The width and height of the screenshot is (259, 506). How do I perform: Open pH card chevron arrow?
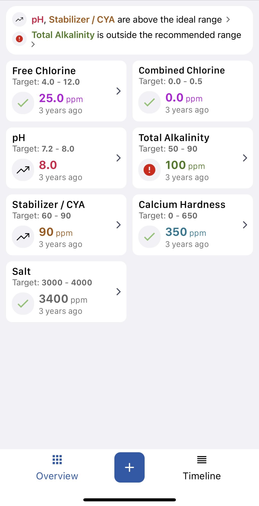coord(118,158)
